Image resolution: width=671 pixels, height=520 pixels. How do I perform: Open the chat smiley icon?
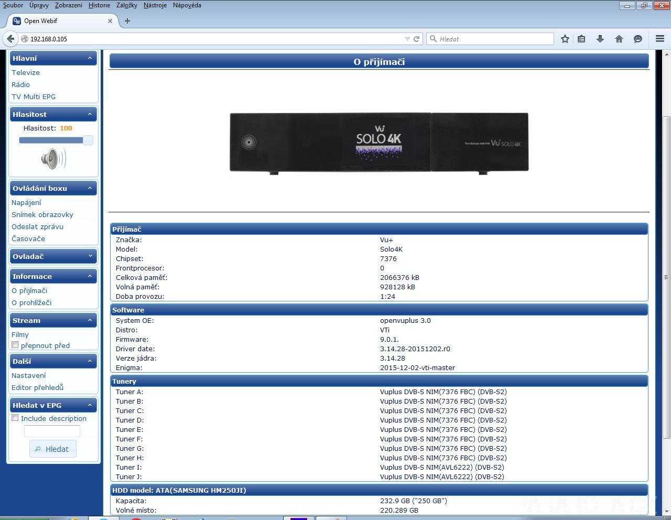(638, 39)
